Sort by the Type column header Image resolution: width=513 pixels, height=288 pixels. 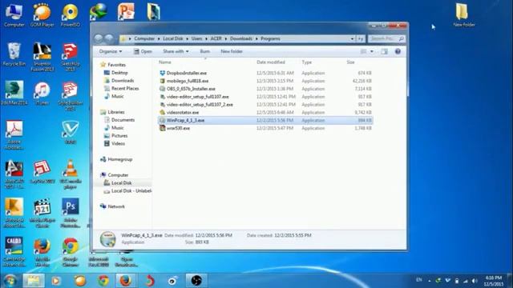306,62
